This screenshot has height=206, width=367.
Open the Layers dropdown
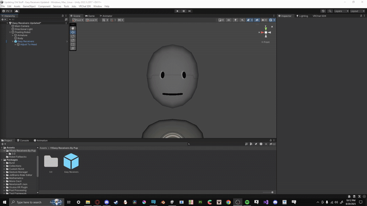point(340,11)
